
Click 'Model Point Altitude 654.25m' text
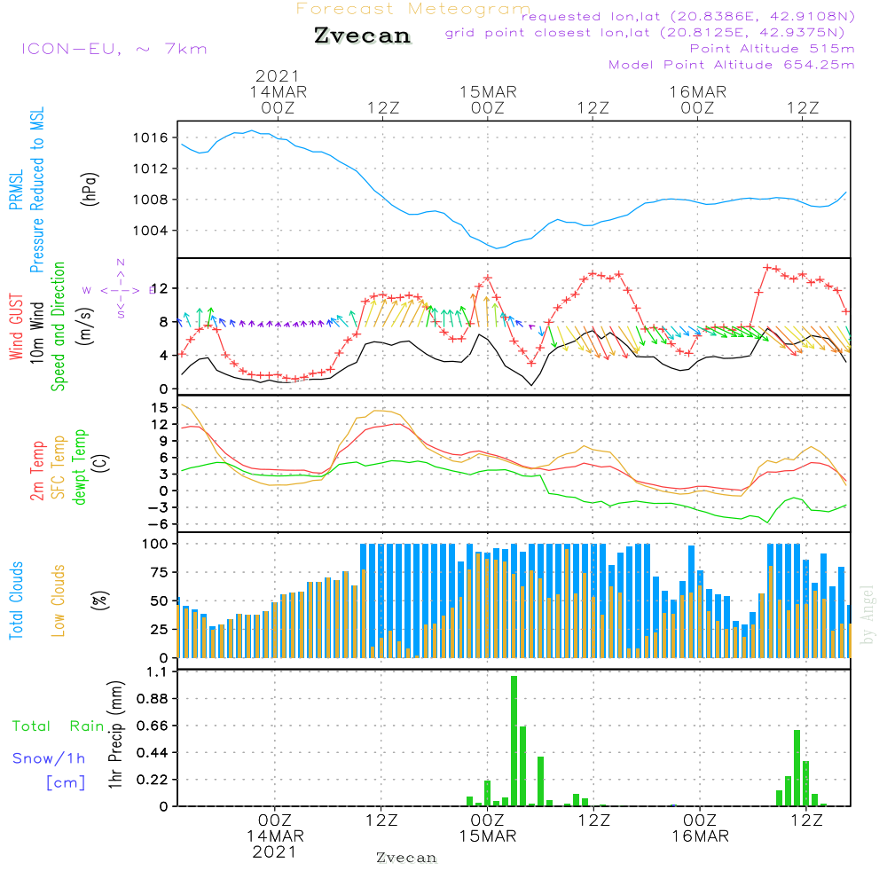point(732,65)
